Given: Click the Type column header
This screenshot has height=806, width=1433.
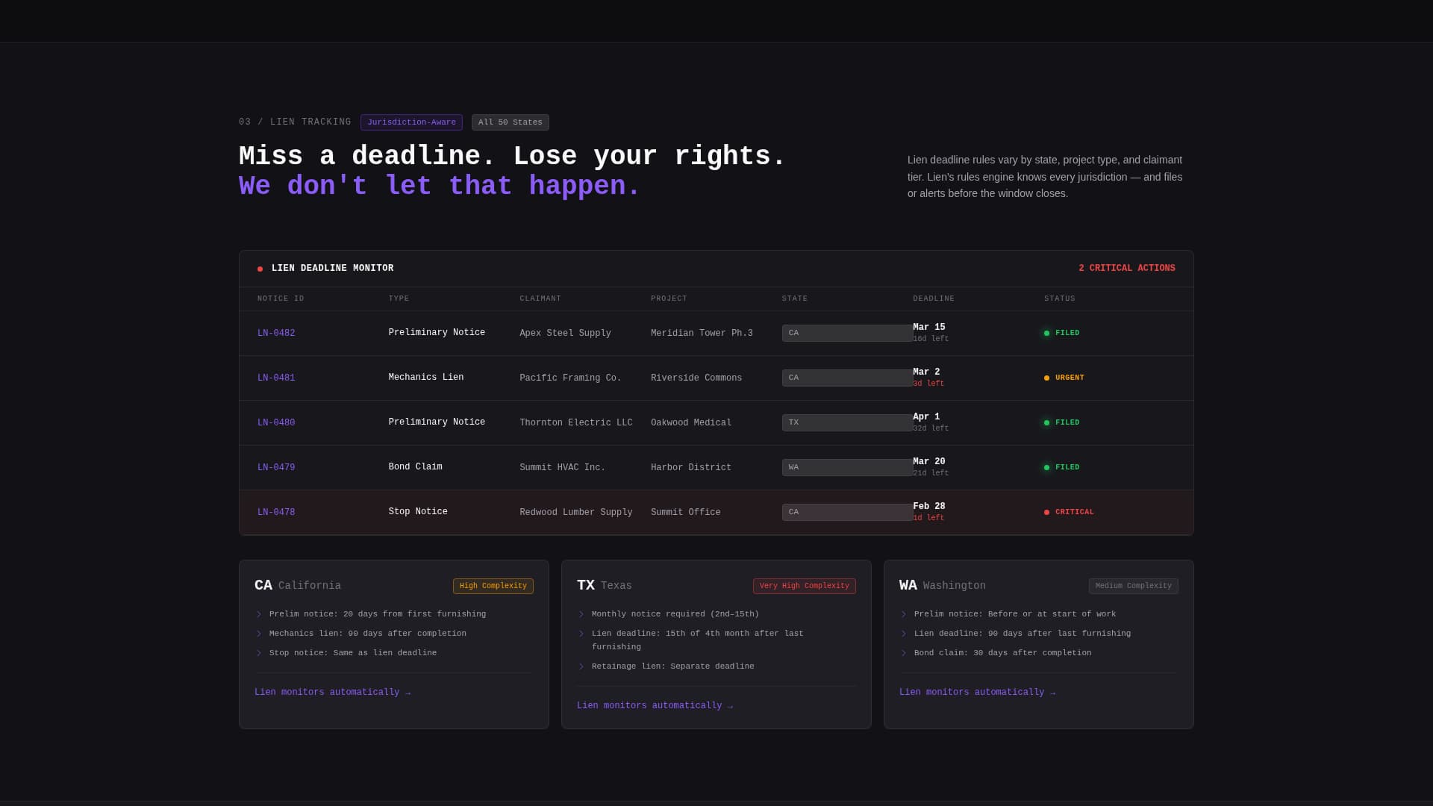Looking at the screenshot, I should [x=399, y=299].
